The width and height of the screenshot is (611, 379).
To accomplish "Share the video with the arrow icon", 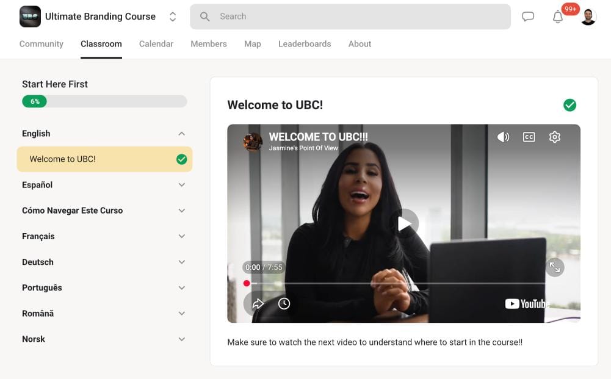I will (x=258, y=303).
